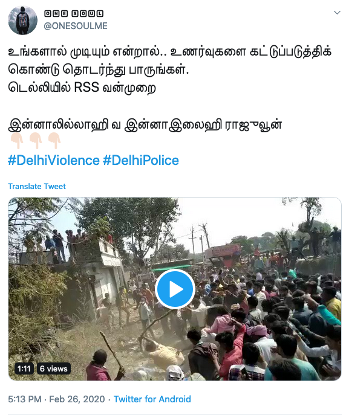Open the tweet options chevron menu
The height and width of the screenshot is (415, 346).
pyautogui.click(x=337, y=13)
